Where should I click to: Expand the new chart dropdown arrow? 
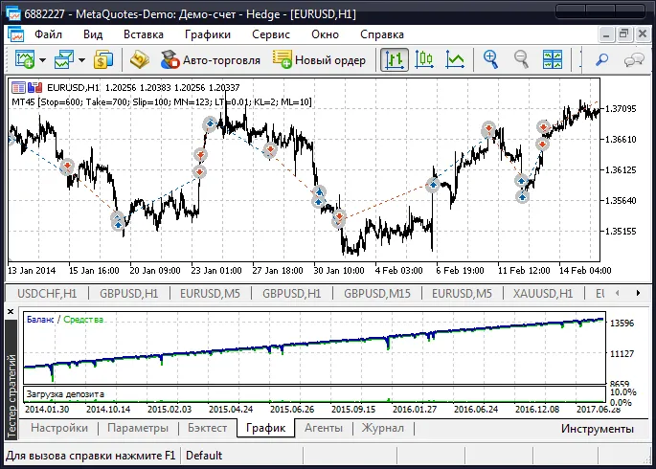pos(42,60)
